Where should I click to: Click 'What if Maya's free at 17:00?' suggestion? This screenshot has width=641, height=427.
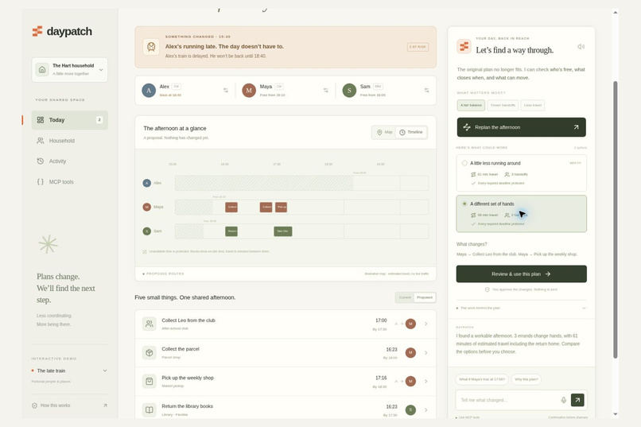[x=482, y=379]
